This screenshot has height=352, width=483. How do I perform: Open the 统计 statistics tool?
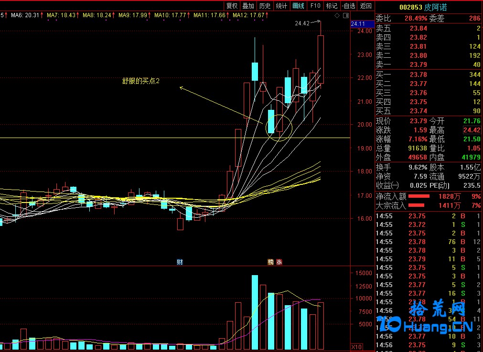[281, 6]
